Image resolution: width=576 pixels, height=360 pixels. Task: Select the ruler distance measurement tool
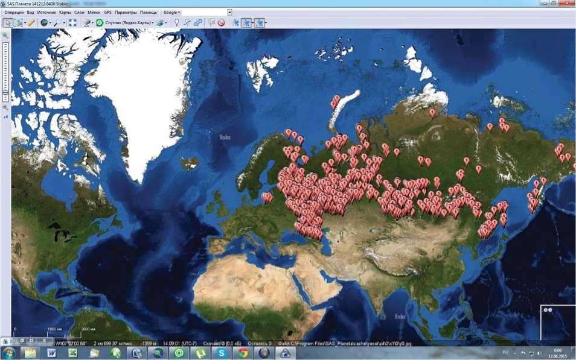tap(31, 22)
